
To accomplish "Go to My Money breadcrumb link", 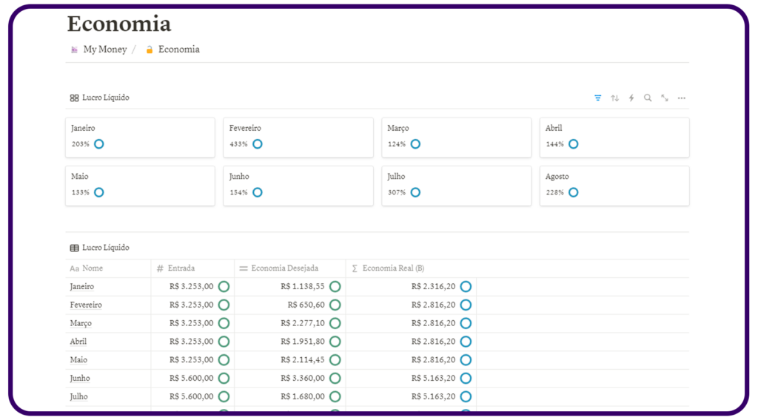I will pos(104,50).
